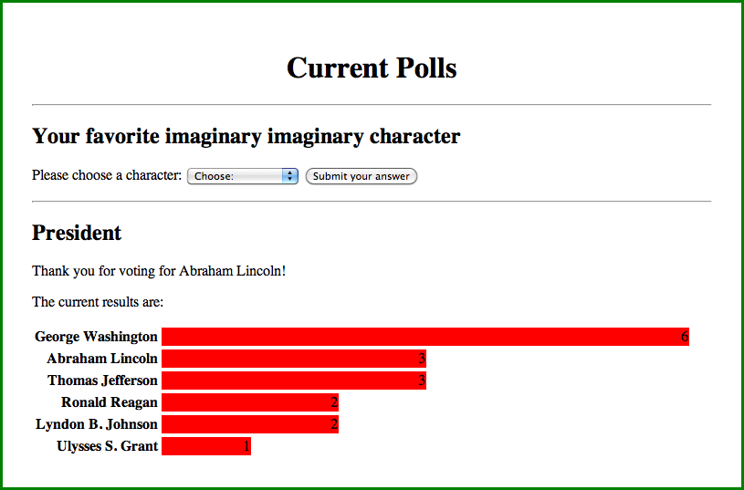Image resolution: width=744 pixels, height=490 pixels.
Task: Click the Ulysses S. Grant name label
Action: pos(107,446)
